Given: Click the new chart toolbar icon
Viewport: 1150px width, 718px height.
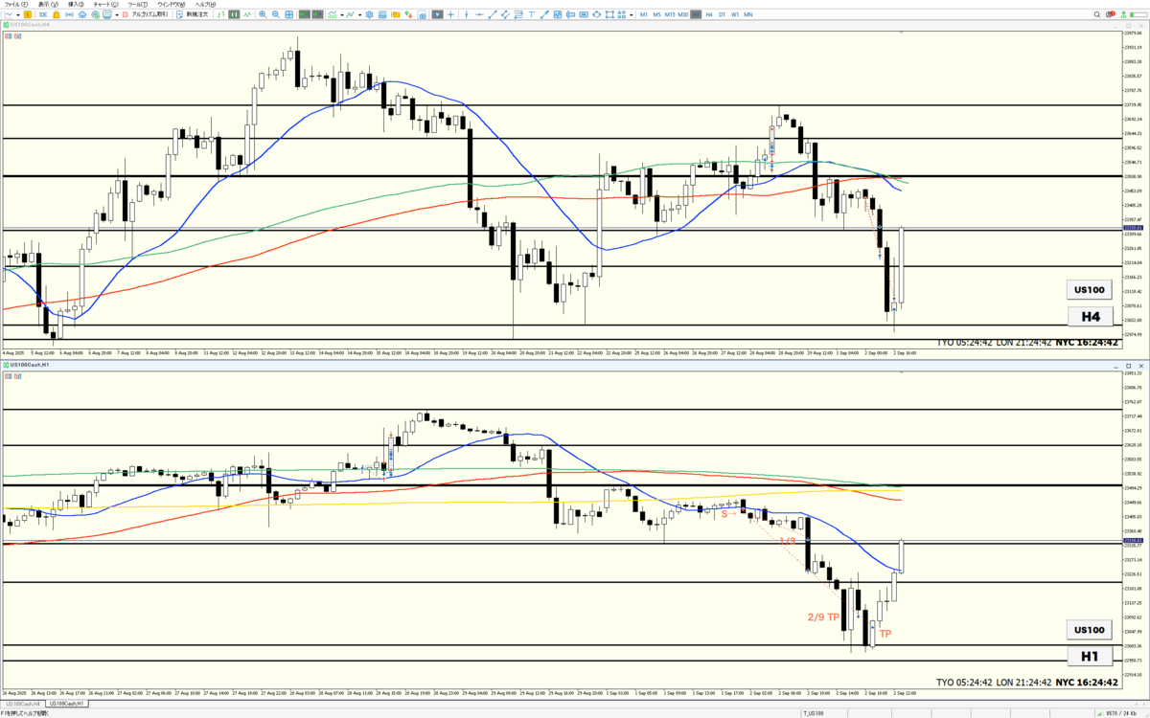Looking at the screenshot, I should [x=9, y=15].
